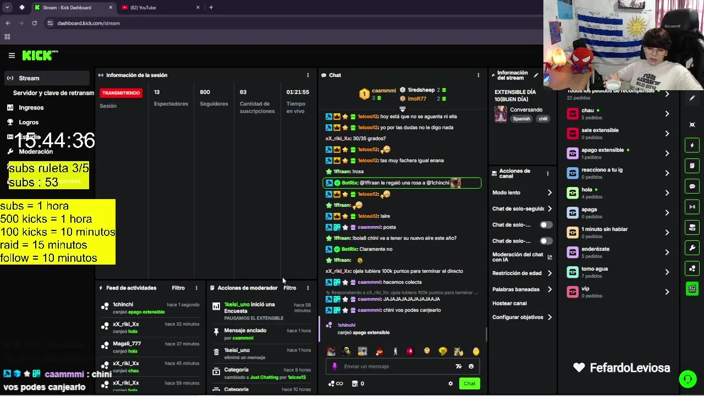Click the green hola reward icon
Viewport: 704px width, 396px height.
573,193
